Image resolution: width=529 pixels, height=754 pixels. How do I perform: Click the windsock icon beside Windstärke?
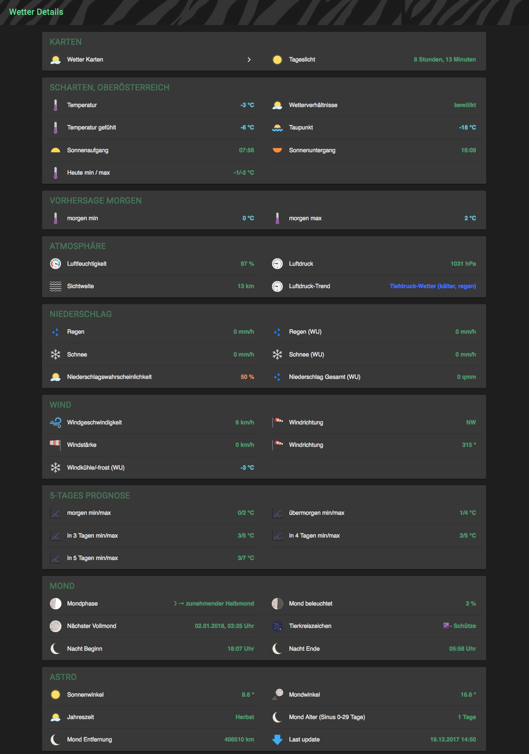[55, 444]
